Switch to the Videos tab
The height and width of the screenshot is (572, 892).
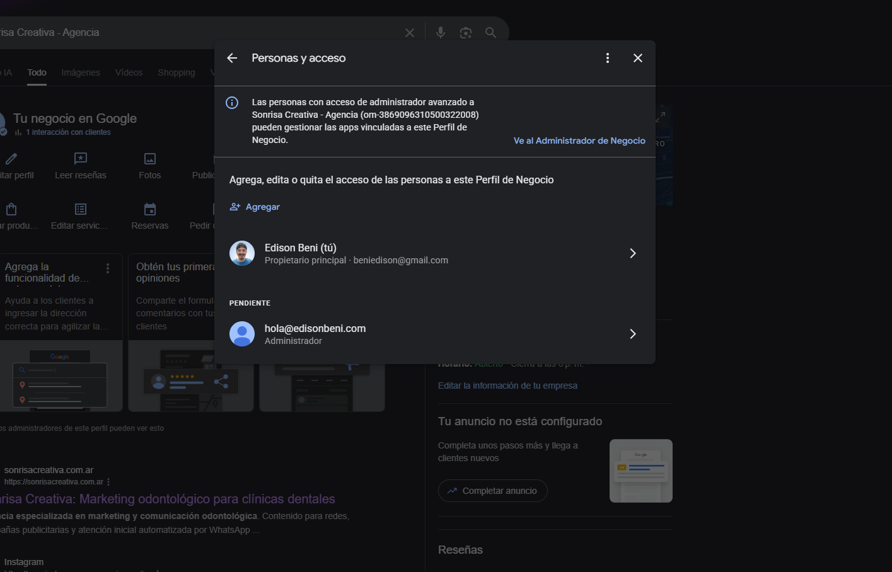coord(129,72)
